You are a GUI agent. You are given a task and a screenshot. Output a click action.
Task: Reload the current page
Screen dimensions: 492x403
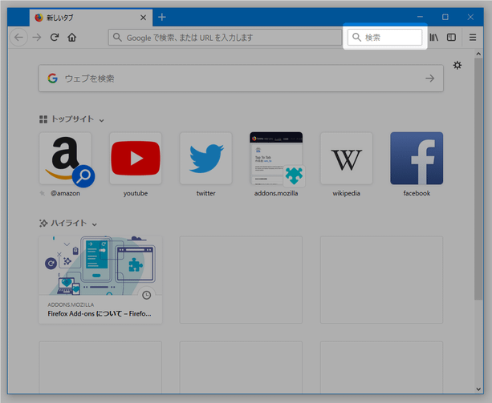pos(55,38)
